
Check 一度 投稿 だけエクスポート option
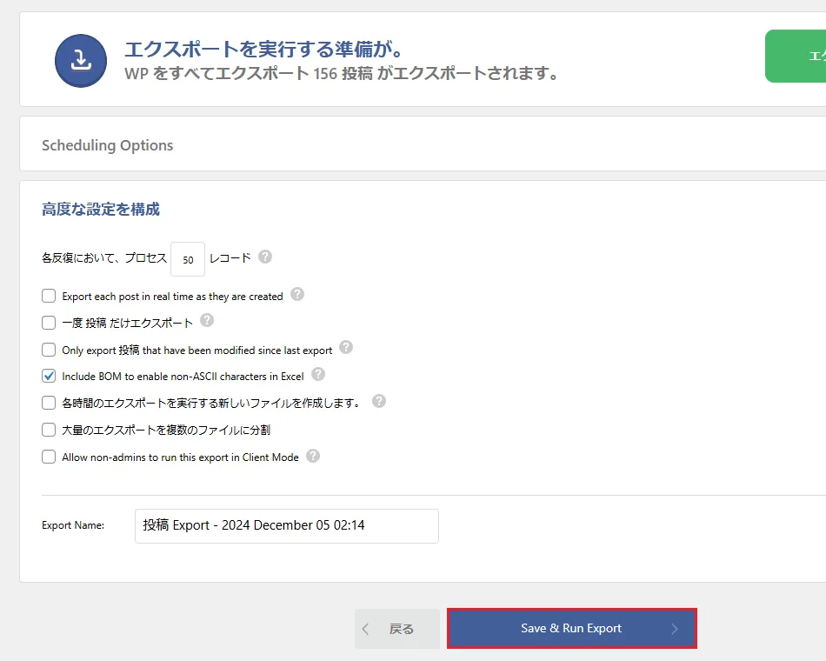49,322
